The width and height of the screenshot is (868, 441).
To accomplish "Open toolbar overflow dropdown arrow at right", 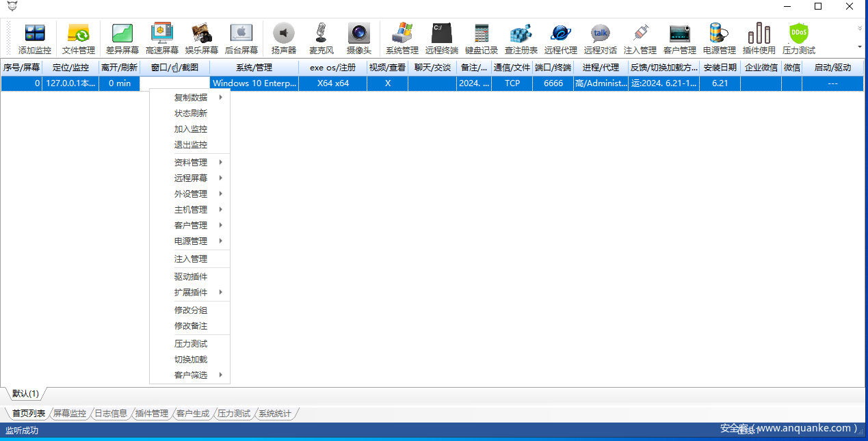I will [x=859, y=46].
